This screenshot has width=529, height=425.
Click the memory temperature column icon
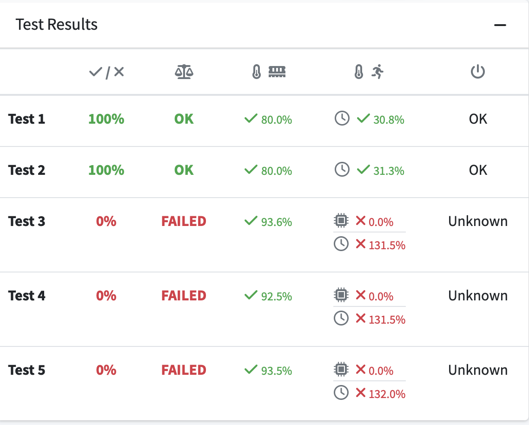click(269, 72)
